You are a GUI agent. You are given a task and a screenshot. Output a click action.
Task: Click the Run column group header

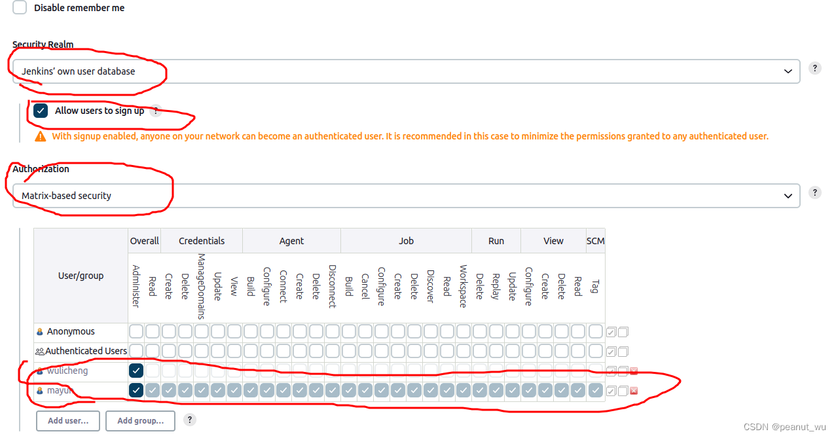pyautogui.click(x=496, y=241)
